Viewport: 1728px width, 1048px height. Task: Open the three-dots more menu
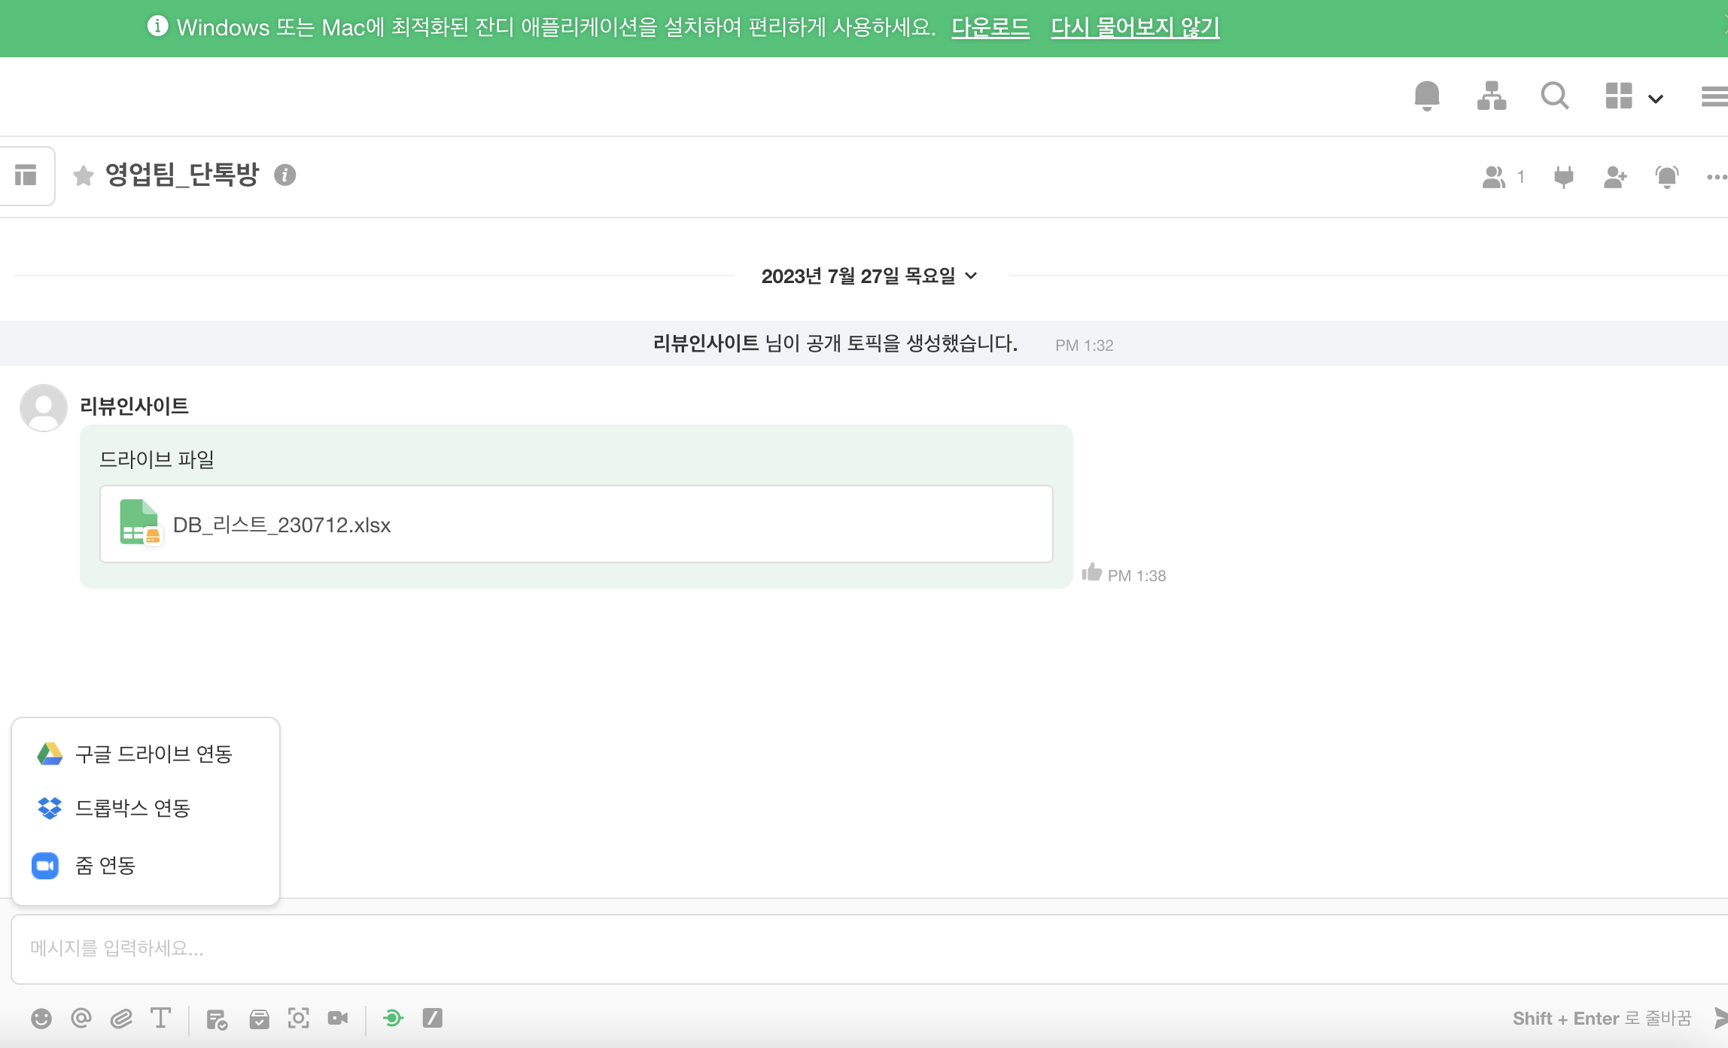coord(1716,177)
